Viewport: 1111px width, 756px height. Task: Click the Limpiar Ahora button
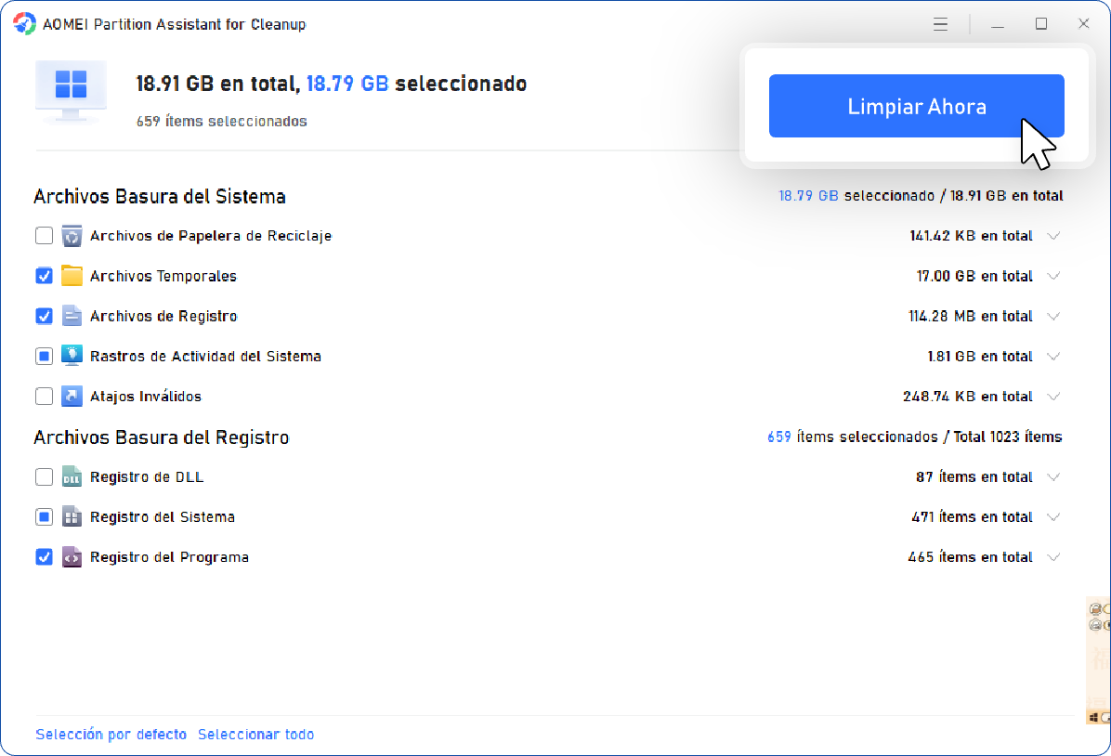tap(916, 106)
